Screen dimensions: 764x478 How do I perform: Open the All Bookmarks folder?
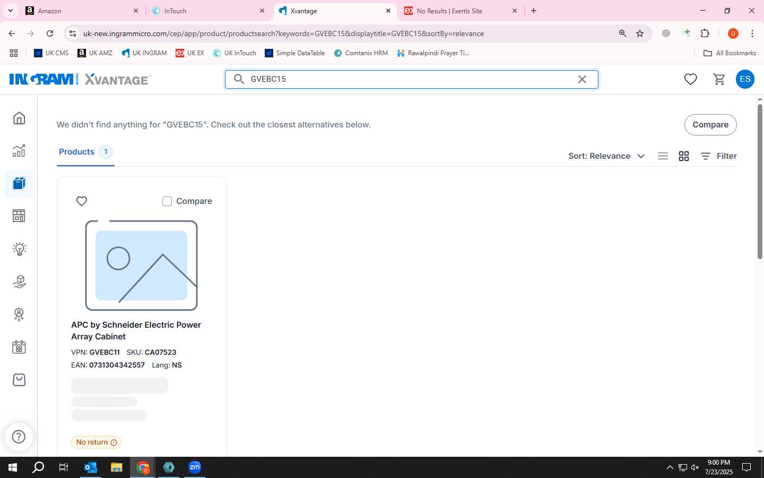pos(730,53)
